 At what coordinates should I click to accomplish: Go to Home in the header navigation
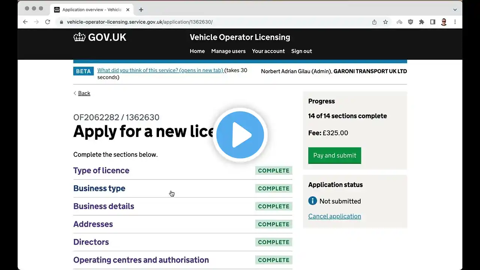(197, 51)
